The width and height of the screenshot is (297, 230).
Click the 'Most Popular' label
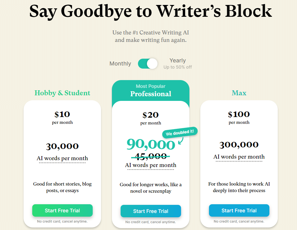coord(151,86)
